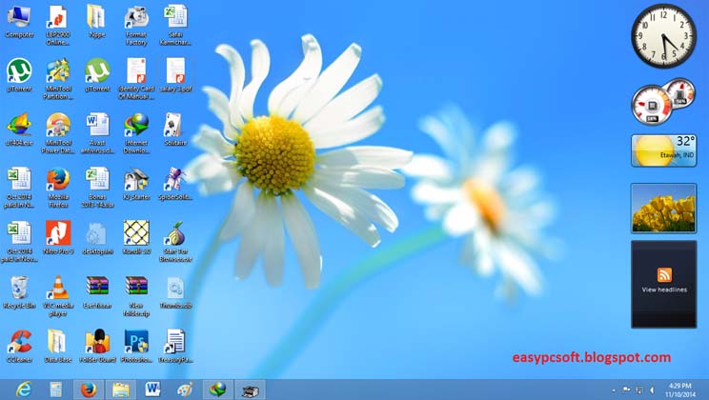The height and width of the screenshot is (400, 709).
Task: Open the volume speaker tray icon
Action: click(652, 390)
